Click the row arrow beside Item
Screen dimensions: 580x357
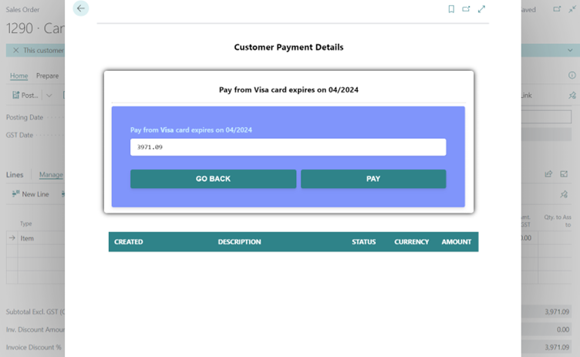tap(12, 238)
